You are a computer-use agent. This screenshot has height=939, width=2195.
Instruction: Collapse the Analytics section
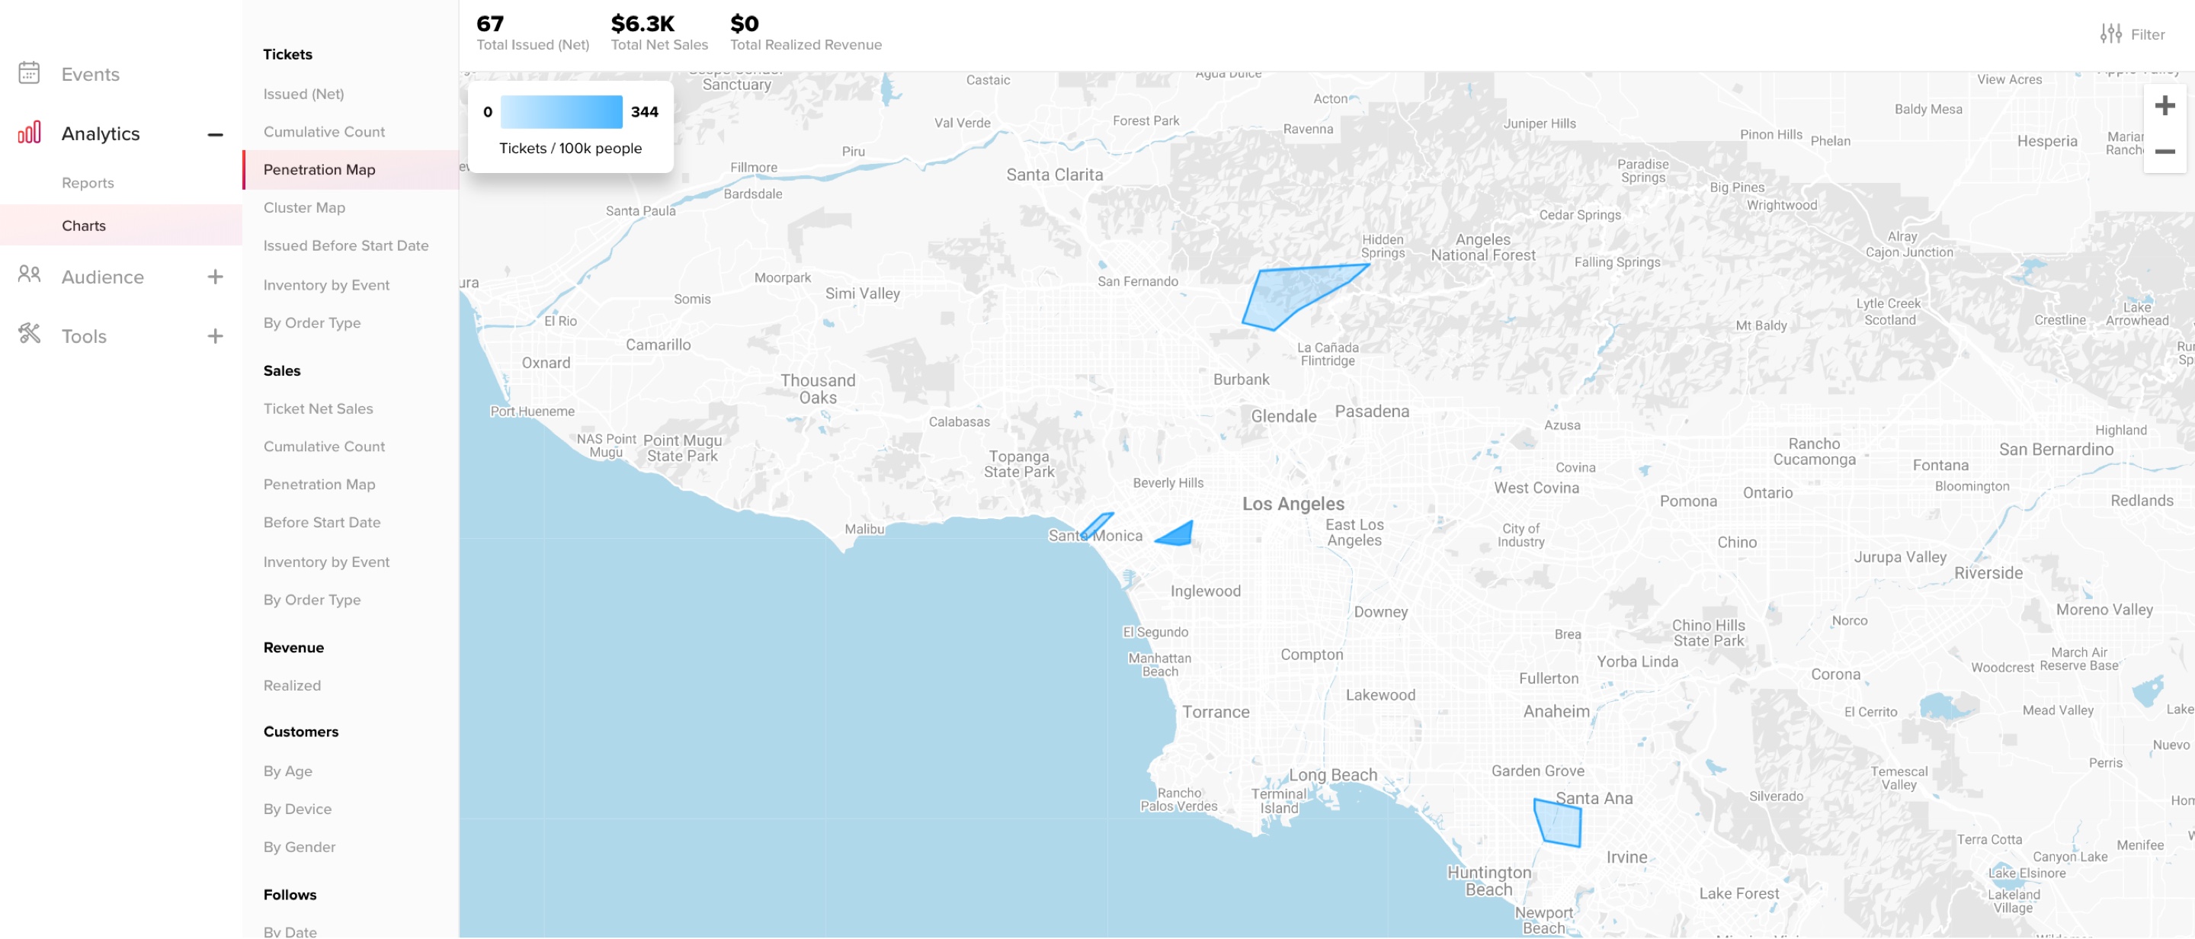(216, 135)
